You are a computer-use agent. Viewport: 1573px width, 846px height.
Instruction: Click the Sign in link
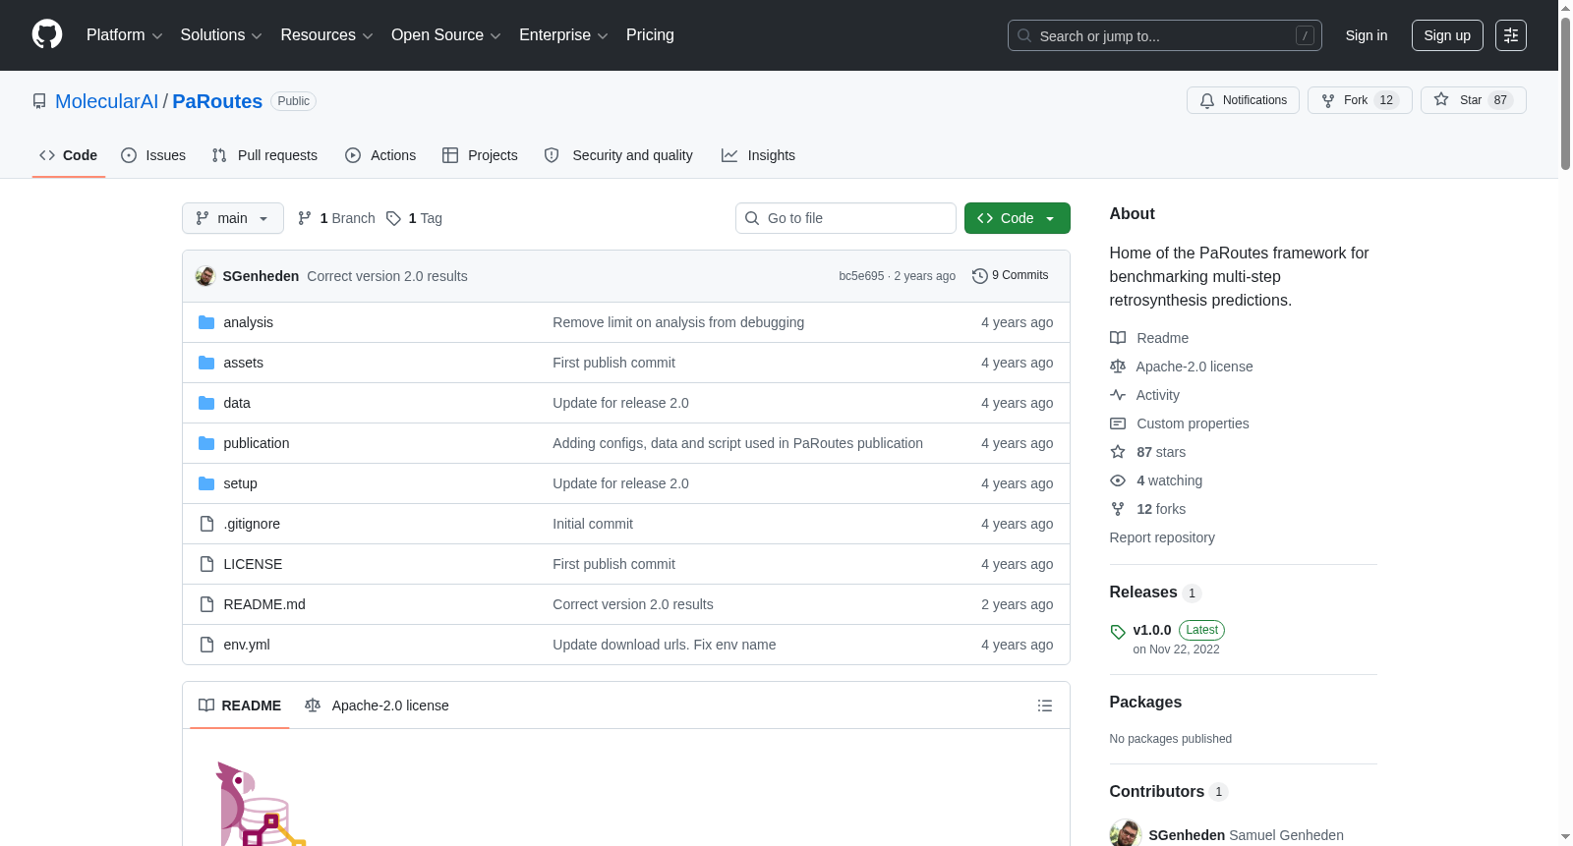1367,35
